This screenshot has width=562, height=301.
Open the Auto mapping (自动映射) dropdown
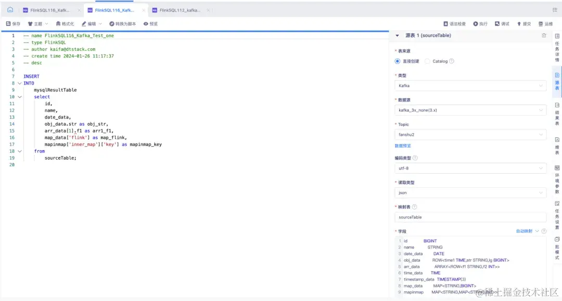click(x=527, y=231)
